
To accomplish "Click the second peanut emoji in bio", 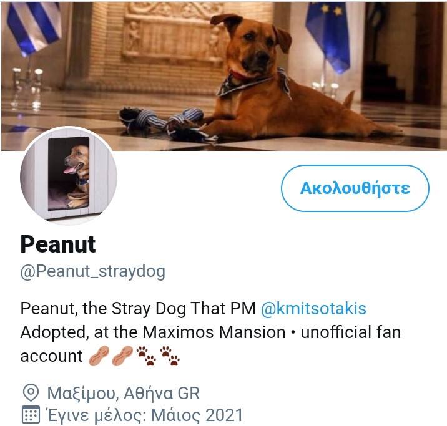I will 122,356.
